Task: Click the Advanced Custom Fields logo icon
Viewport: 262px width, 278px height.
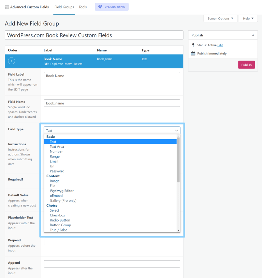Action: pyautogui.click(x=7, y=7)
